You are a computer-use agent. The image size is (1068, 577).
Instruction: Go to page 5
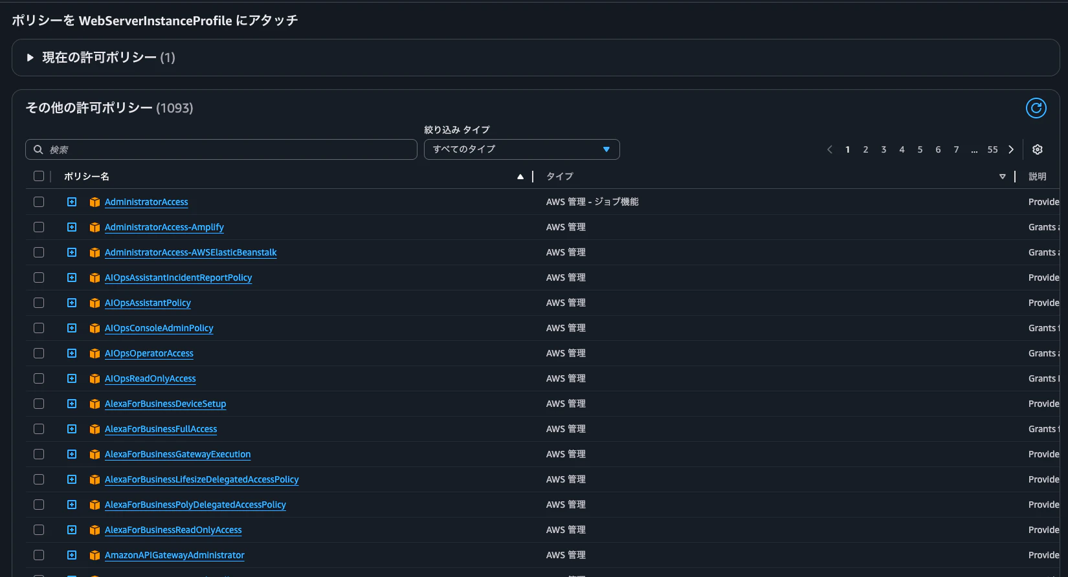pyautogui.click(x=920, y=149)
